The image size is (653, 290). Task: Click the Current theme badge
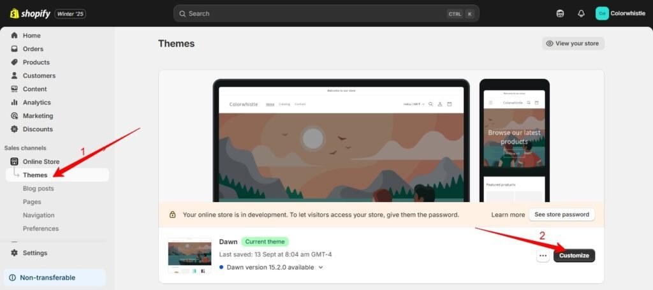point(265,242)
